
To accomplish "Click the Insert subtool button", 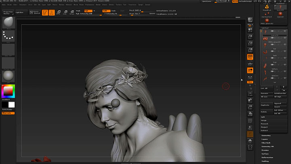I will click(280, 107).
